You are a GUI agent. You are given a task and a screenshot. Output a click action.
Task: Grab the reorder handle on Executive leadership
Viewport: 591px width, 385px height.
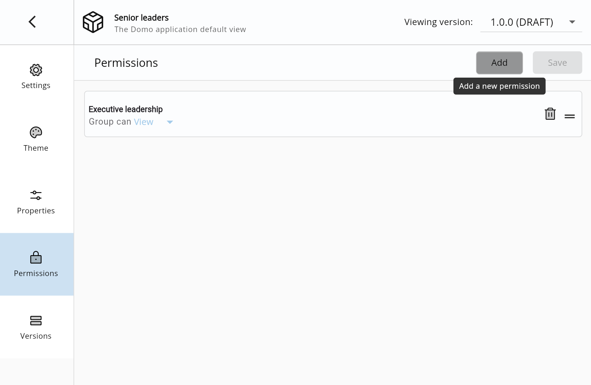[569, 116]
